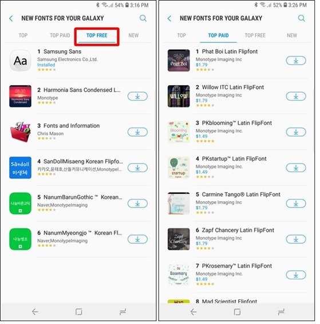Viewport: 320px width, 324px height.
Task: Go back using the right header arrow
Action: click(169, 18)
